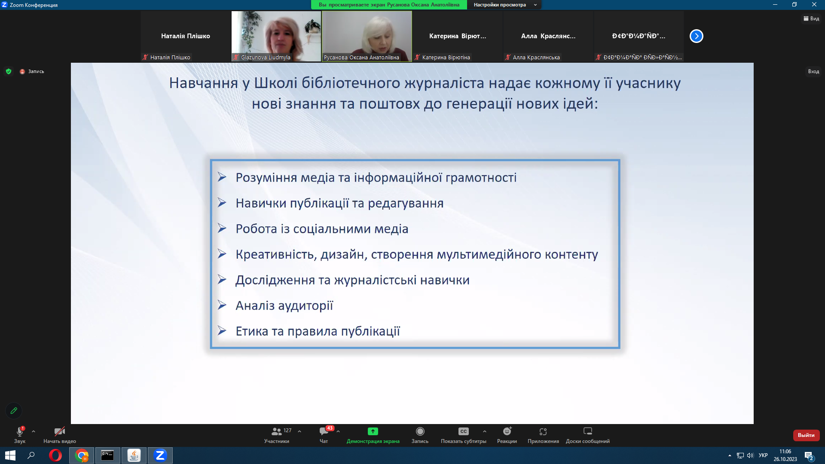825x464 pixels.
Task: Click the bullet Етика та правила публікації
Action: pyautogui.click(x=318, y=331)
